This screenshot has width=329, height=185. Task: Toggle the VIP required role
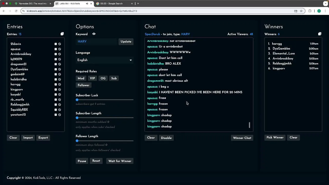[x=92, y=78]
